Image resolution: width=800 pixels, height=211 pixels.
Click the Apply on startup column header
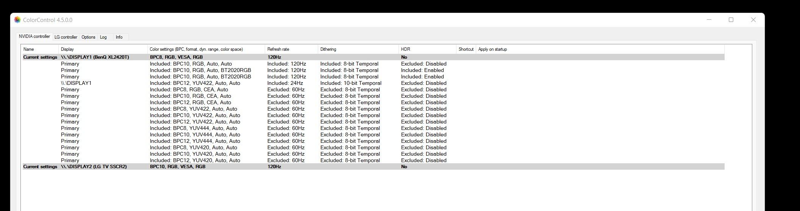pyautogui.click(x=600, y=49)
